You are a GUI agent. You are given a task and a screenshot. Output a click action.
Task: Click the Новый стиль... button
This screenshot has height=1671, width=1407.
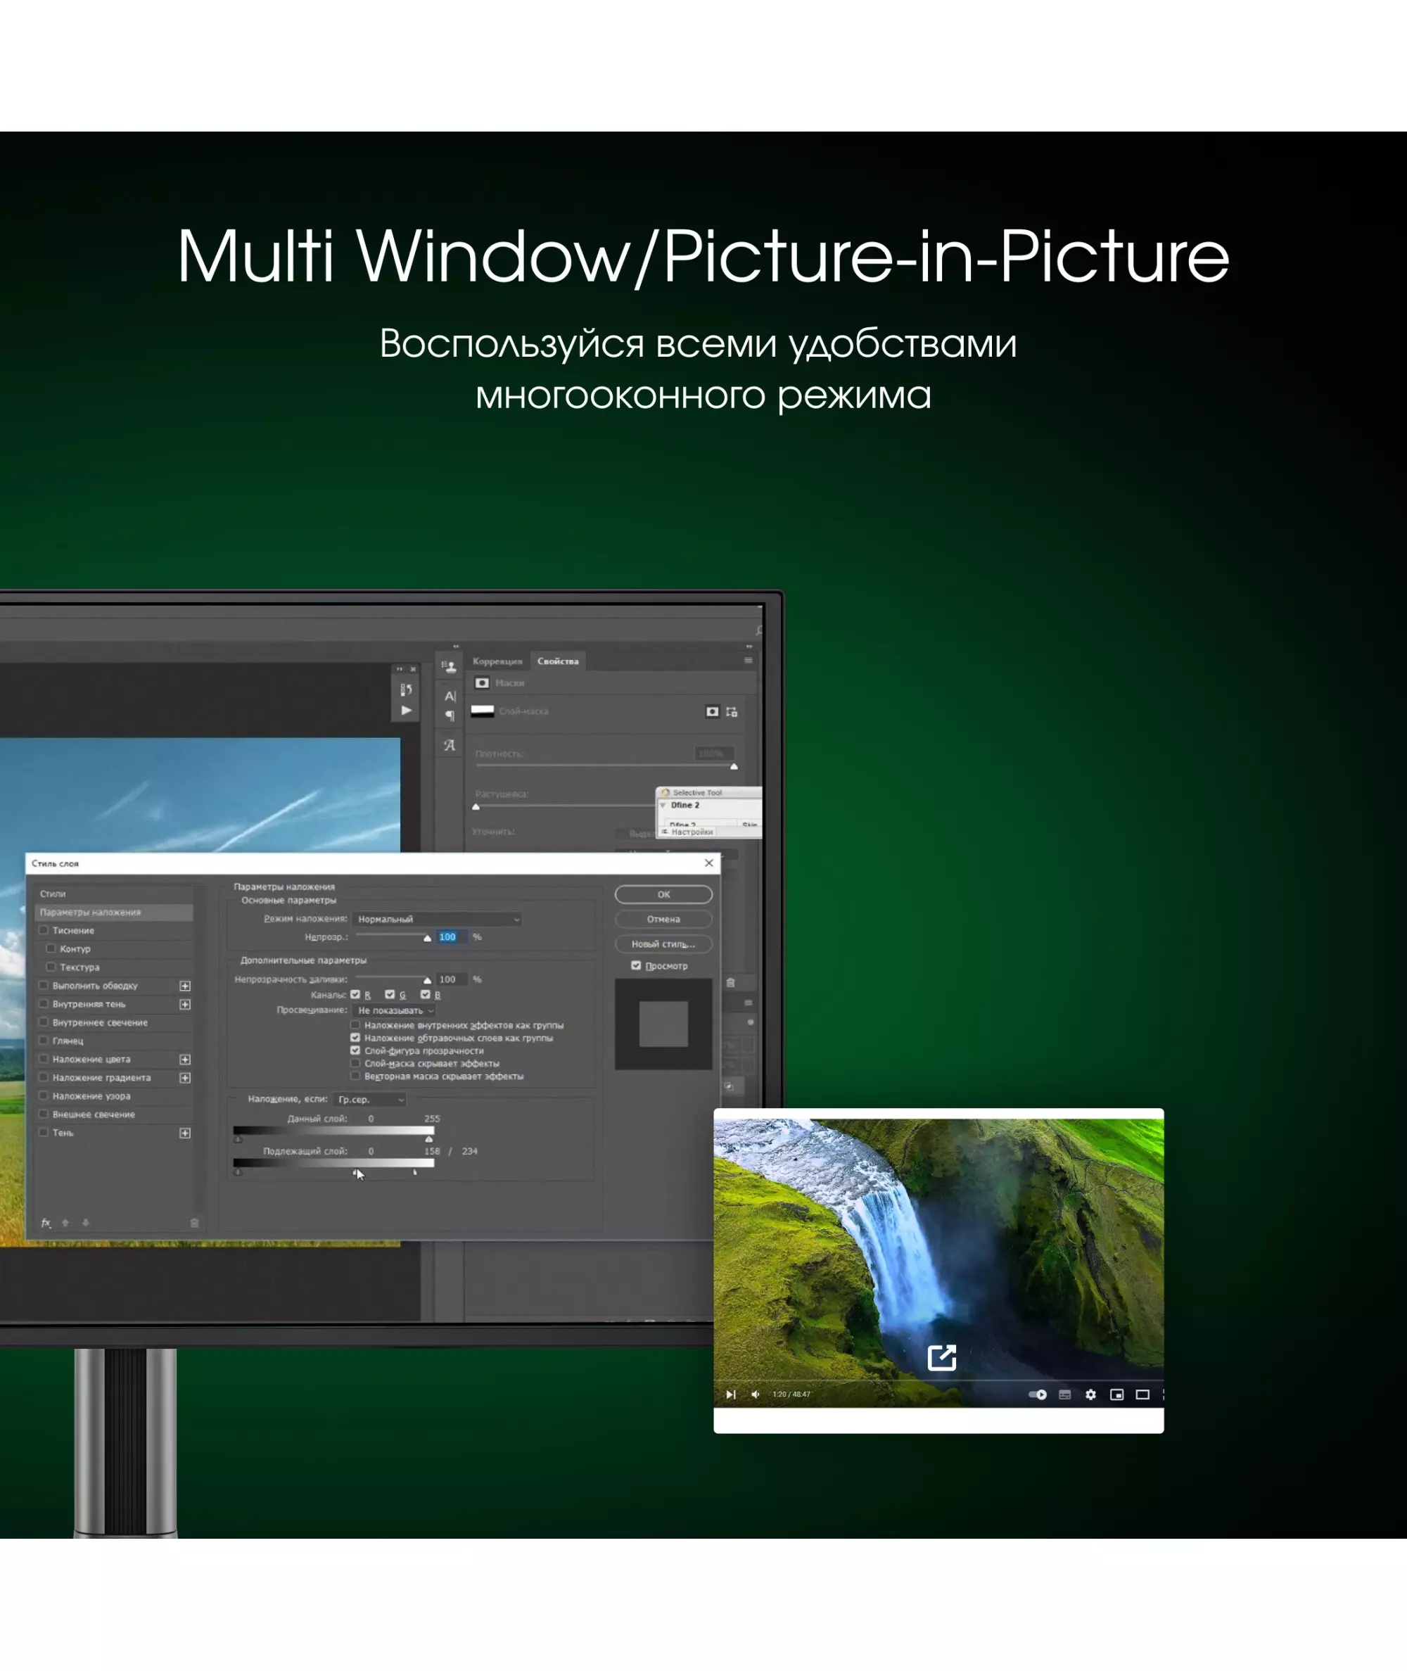(663, 943)
